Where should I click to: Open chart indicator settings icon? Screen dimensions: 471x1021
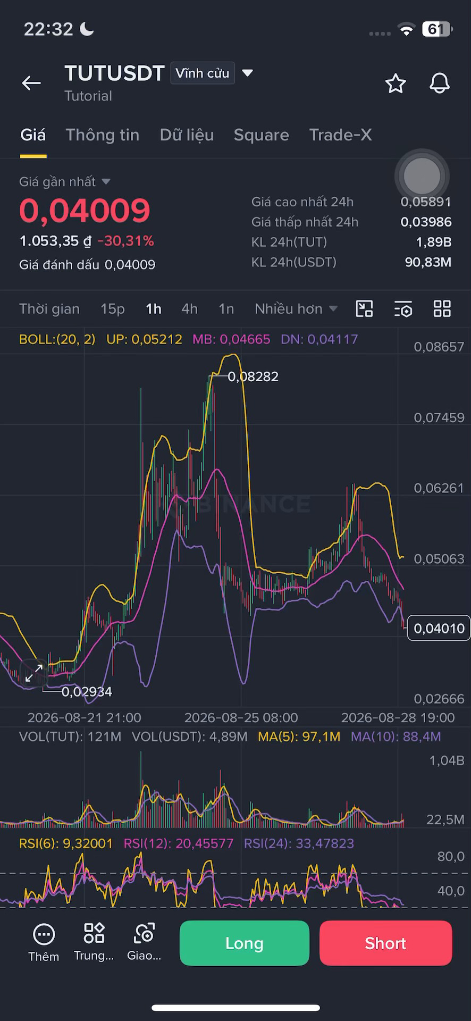coord(403,309)
